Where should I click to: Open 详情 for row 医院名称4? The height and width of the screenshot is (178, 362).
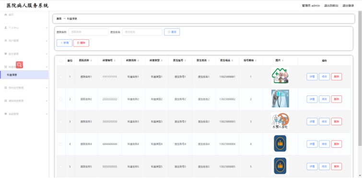(312, 144)
